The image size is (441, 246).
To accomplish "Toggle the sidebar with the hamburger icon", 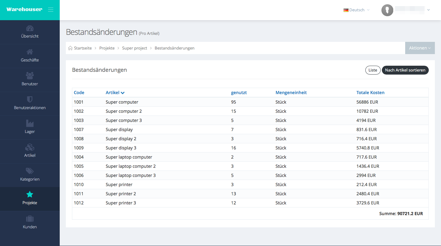I will 51,10.
